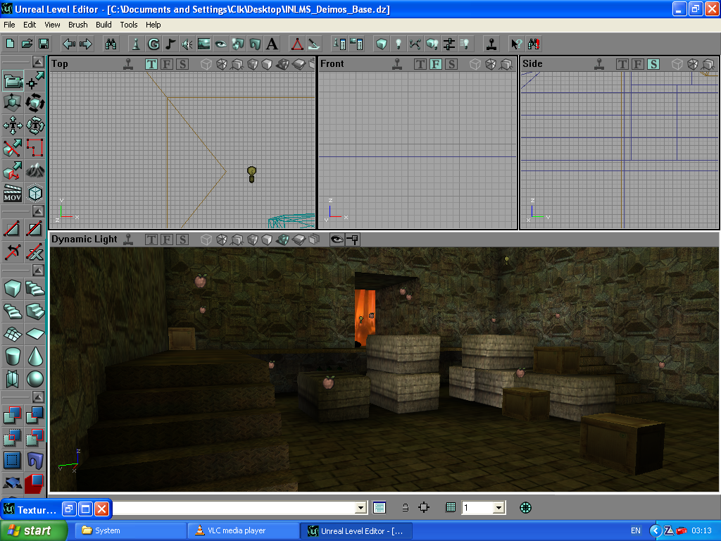Toggle realtime preview in Dynamic Light viewport

[337, 240]
